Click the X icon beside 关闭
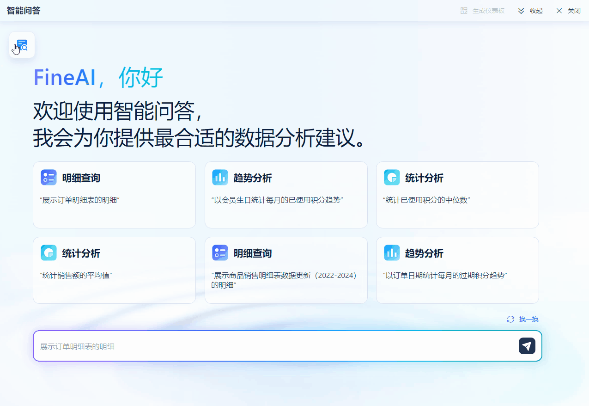This screenshot has width=589, height=406. click(x=559, y=11)
